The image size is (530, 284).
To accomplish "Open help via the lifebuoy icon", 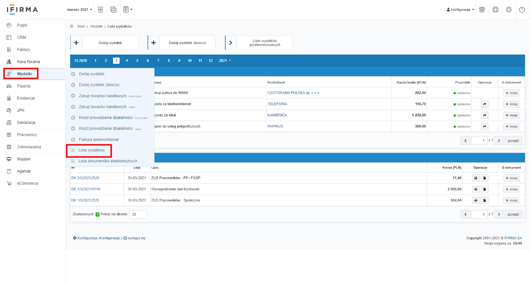I will pos(495,10).
